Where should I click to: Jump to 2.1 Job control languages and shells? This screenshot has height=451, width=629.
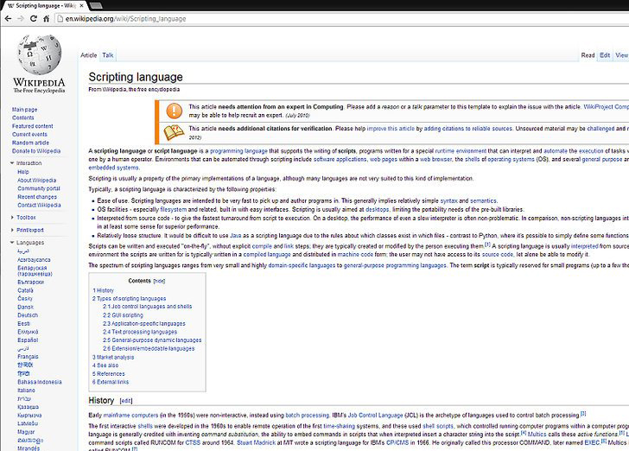tap(147, 307)
